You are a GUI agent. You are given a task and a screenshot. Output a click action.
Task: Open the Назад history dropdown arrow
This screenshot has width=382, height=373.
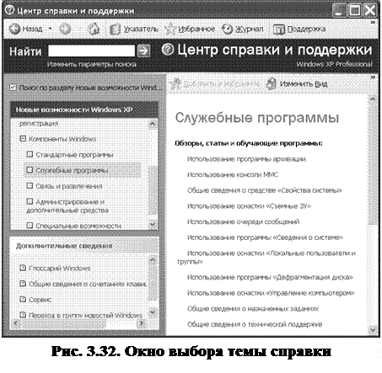(51, 29)
